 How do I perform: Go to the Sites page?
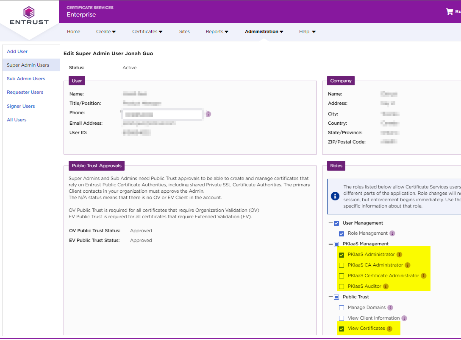(x=184, y=31)
